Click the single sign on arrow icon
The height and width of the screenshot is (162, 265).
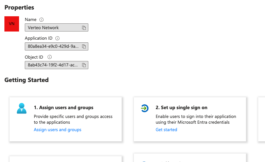click(145, 108)
